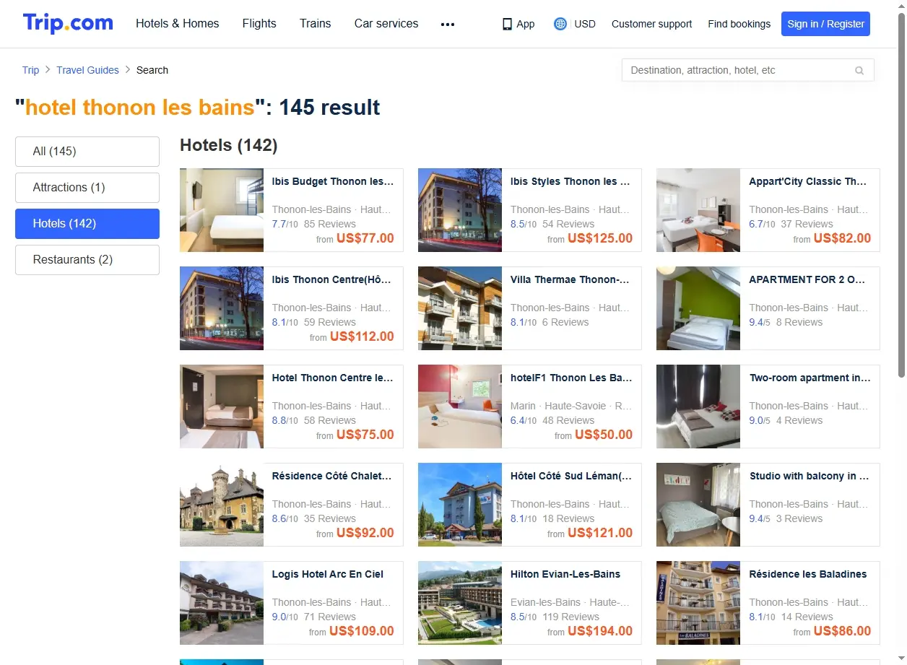Click Ibis Thonon Centre title
The width and height of the screenshot is (907, 665).
coord(333,280)
